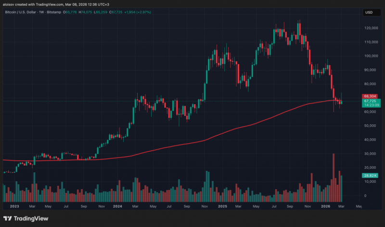Viewport: 385px width, 227px height.
Task: Click the TradingView logo
Action: 26,218
